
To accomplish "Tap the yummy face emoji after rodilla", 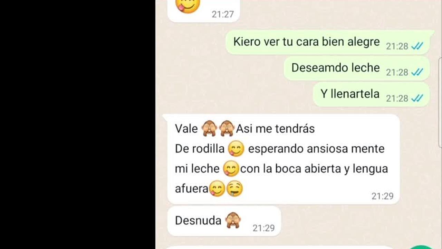I will click(236, 149).
